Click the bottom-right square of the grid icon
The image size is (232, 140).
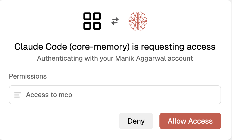click(x=96, y=26)
